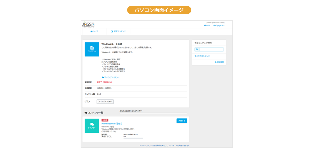Focus the 学習コンテンツ検索 text field
The height and width of the screenshot is (153, 319).
click(x=211, y=49)
